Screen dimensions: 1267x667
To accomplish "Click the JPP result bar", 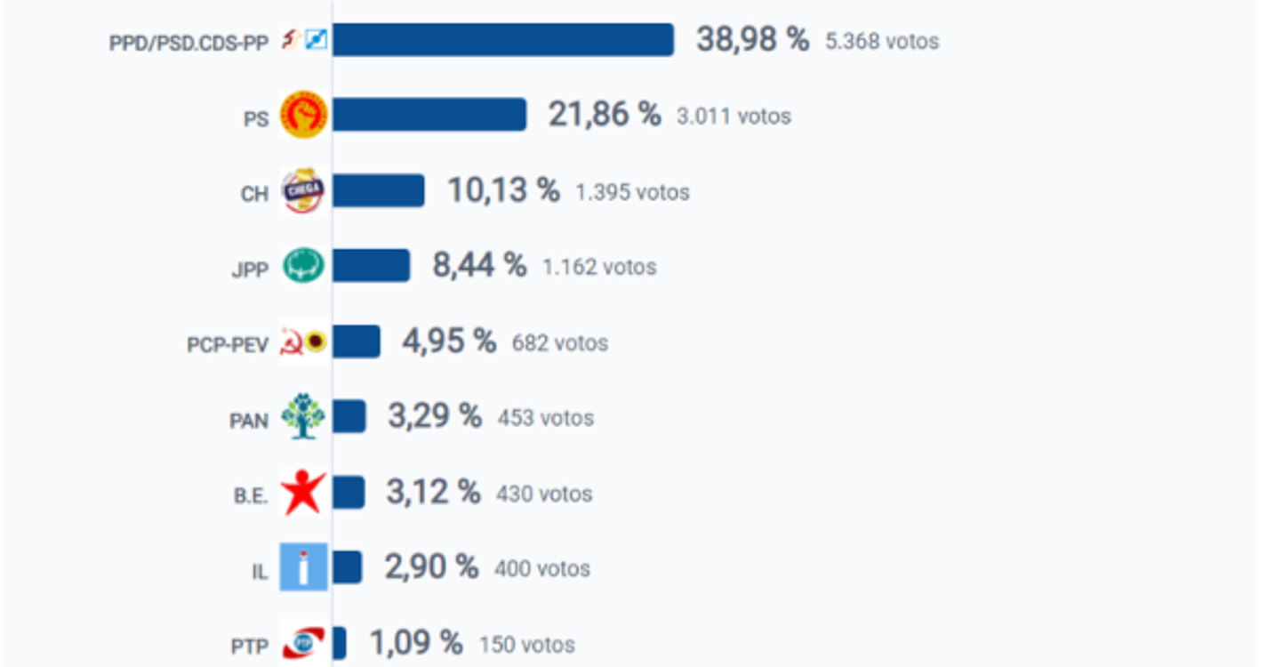I will [x=371, y=266].
